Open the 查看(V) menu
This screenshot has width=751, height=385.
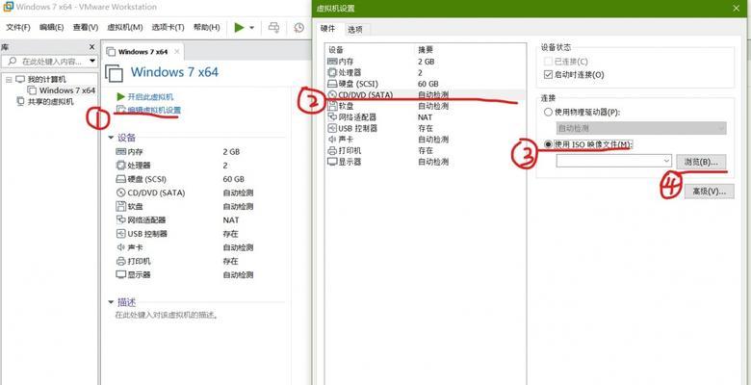coord(86,27)
